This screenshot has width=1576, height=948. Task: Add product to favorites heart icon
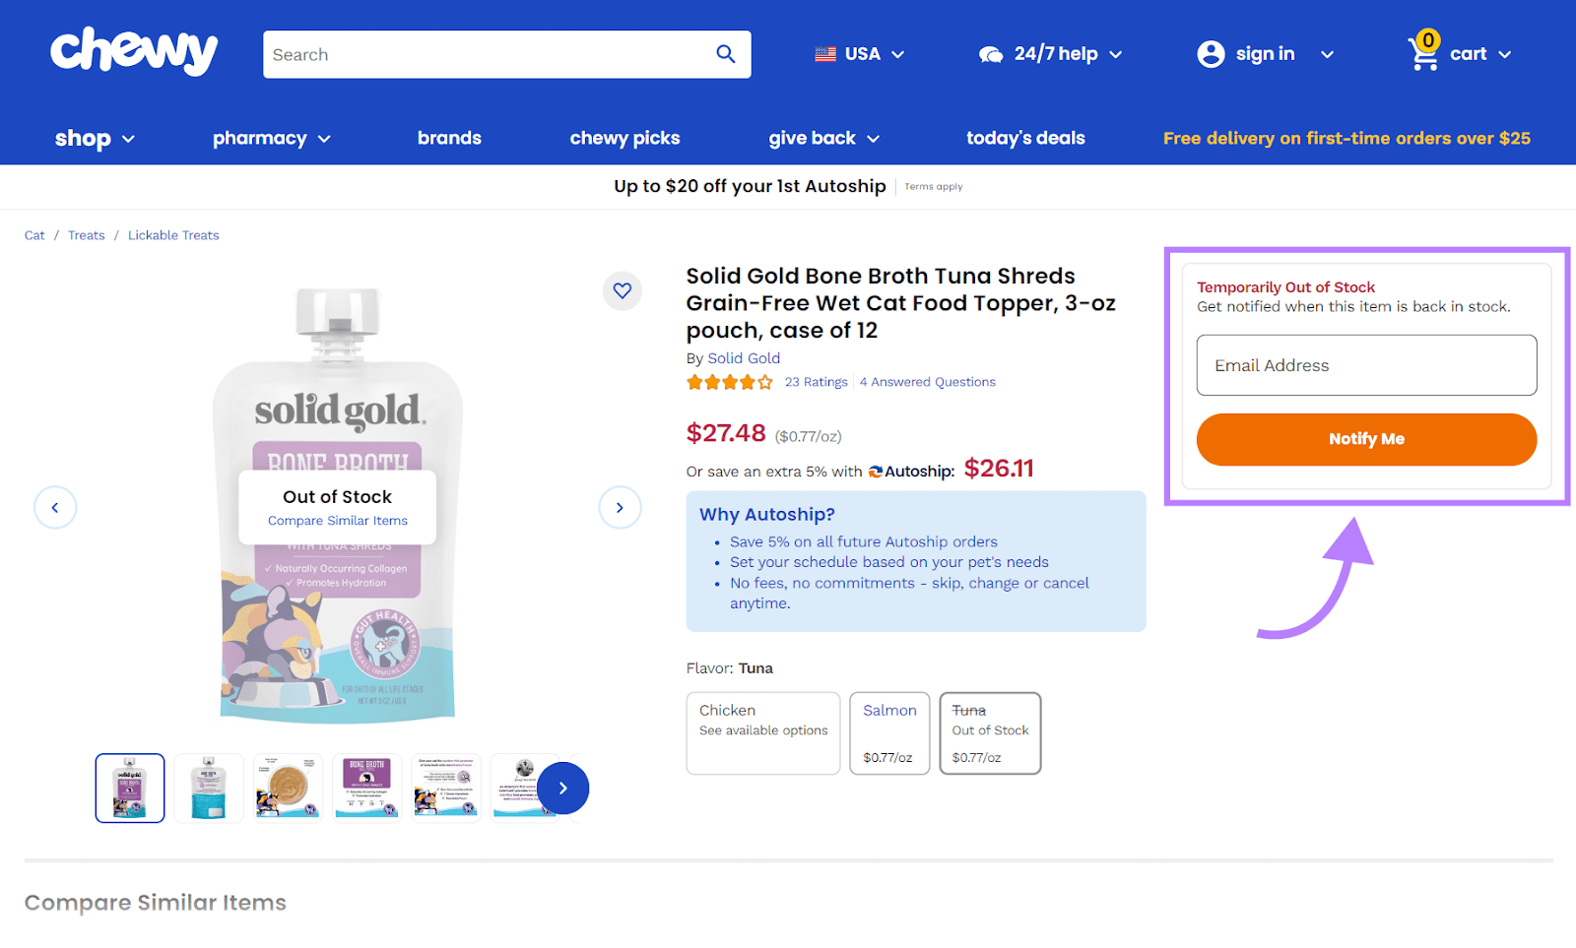tap(623, 290)
